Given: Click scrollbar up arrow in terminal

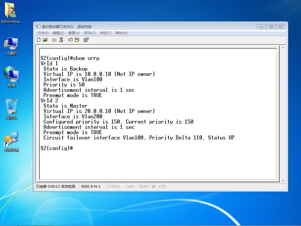Looking at the screenshot, I should coord(283,47).
